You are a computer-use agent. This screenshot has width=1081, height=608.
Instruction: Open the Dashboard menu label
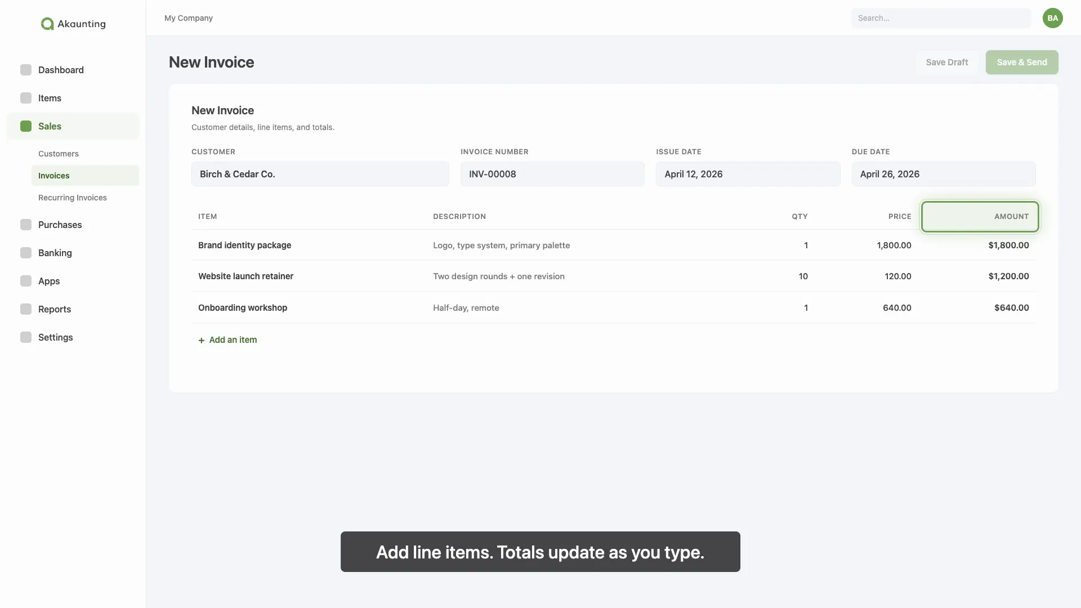[x=61, y=70]
